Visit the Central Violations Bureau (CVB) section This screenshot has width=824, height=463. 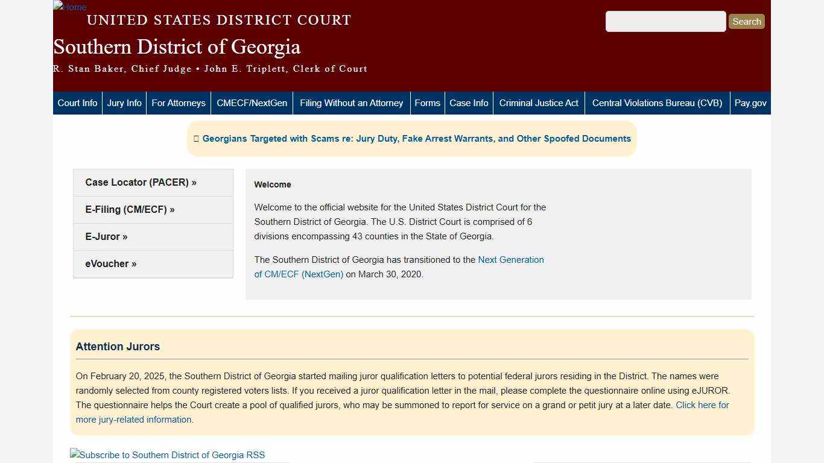click(x=657, y=102)
